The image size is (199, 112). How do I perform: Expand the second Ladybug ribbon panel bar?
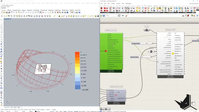pos(123,13)
